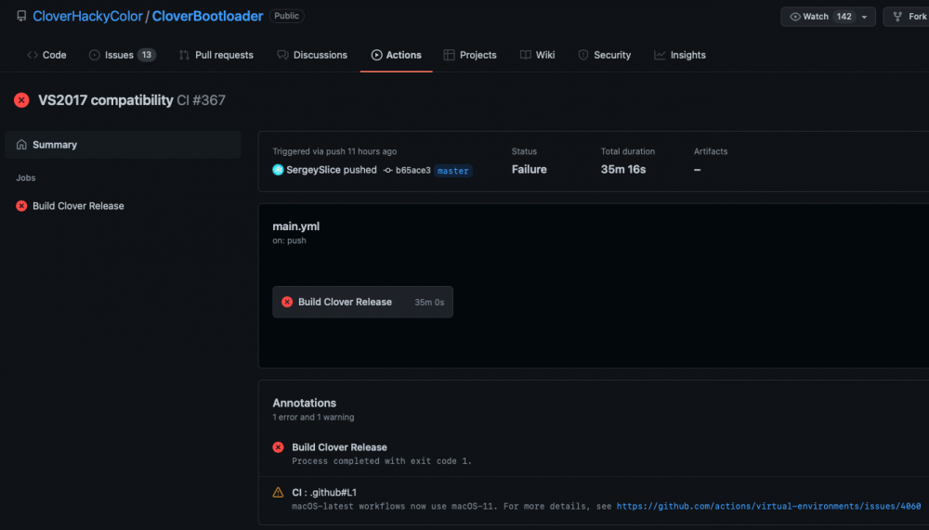Click the Triggered via push 11 hours ago text

(334, 151)
